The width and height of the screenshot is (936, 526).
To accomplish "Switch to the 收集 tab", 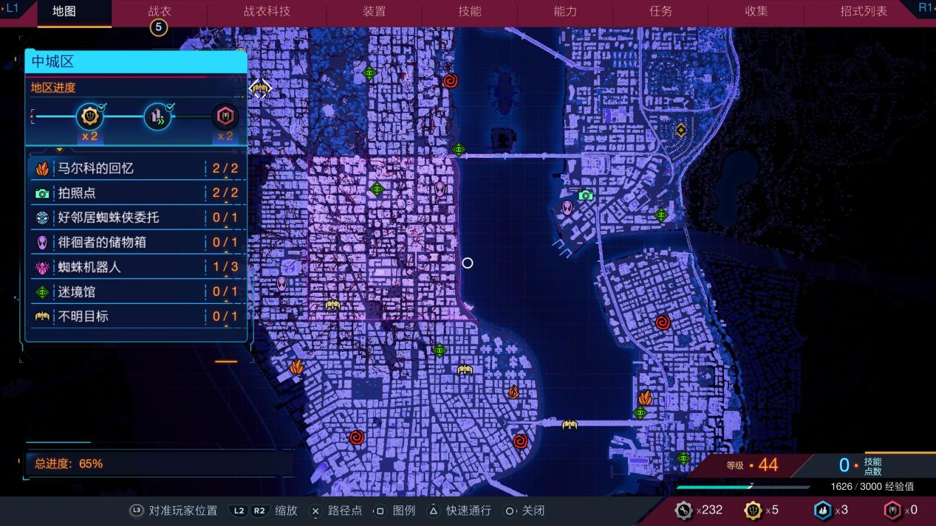I will pos(756,11).
